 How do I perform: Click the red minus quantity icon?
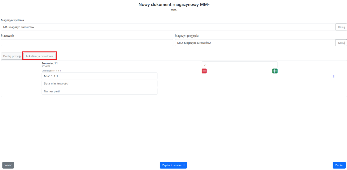click(x=204, y=71)
